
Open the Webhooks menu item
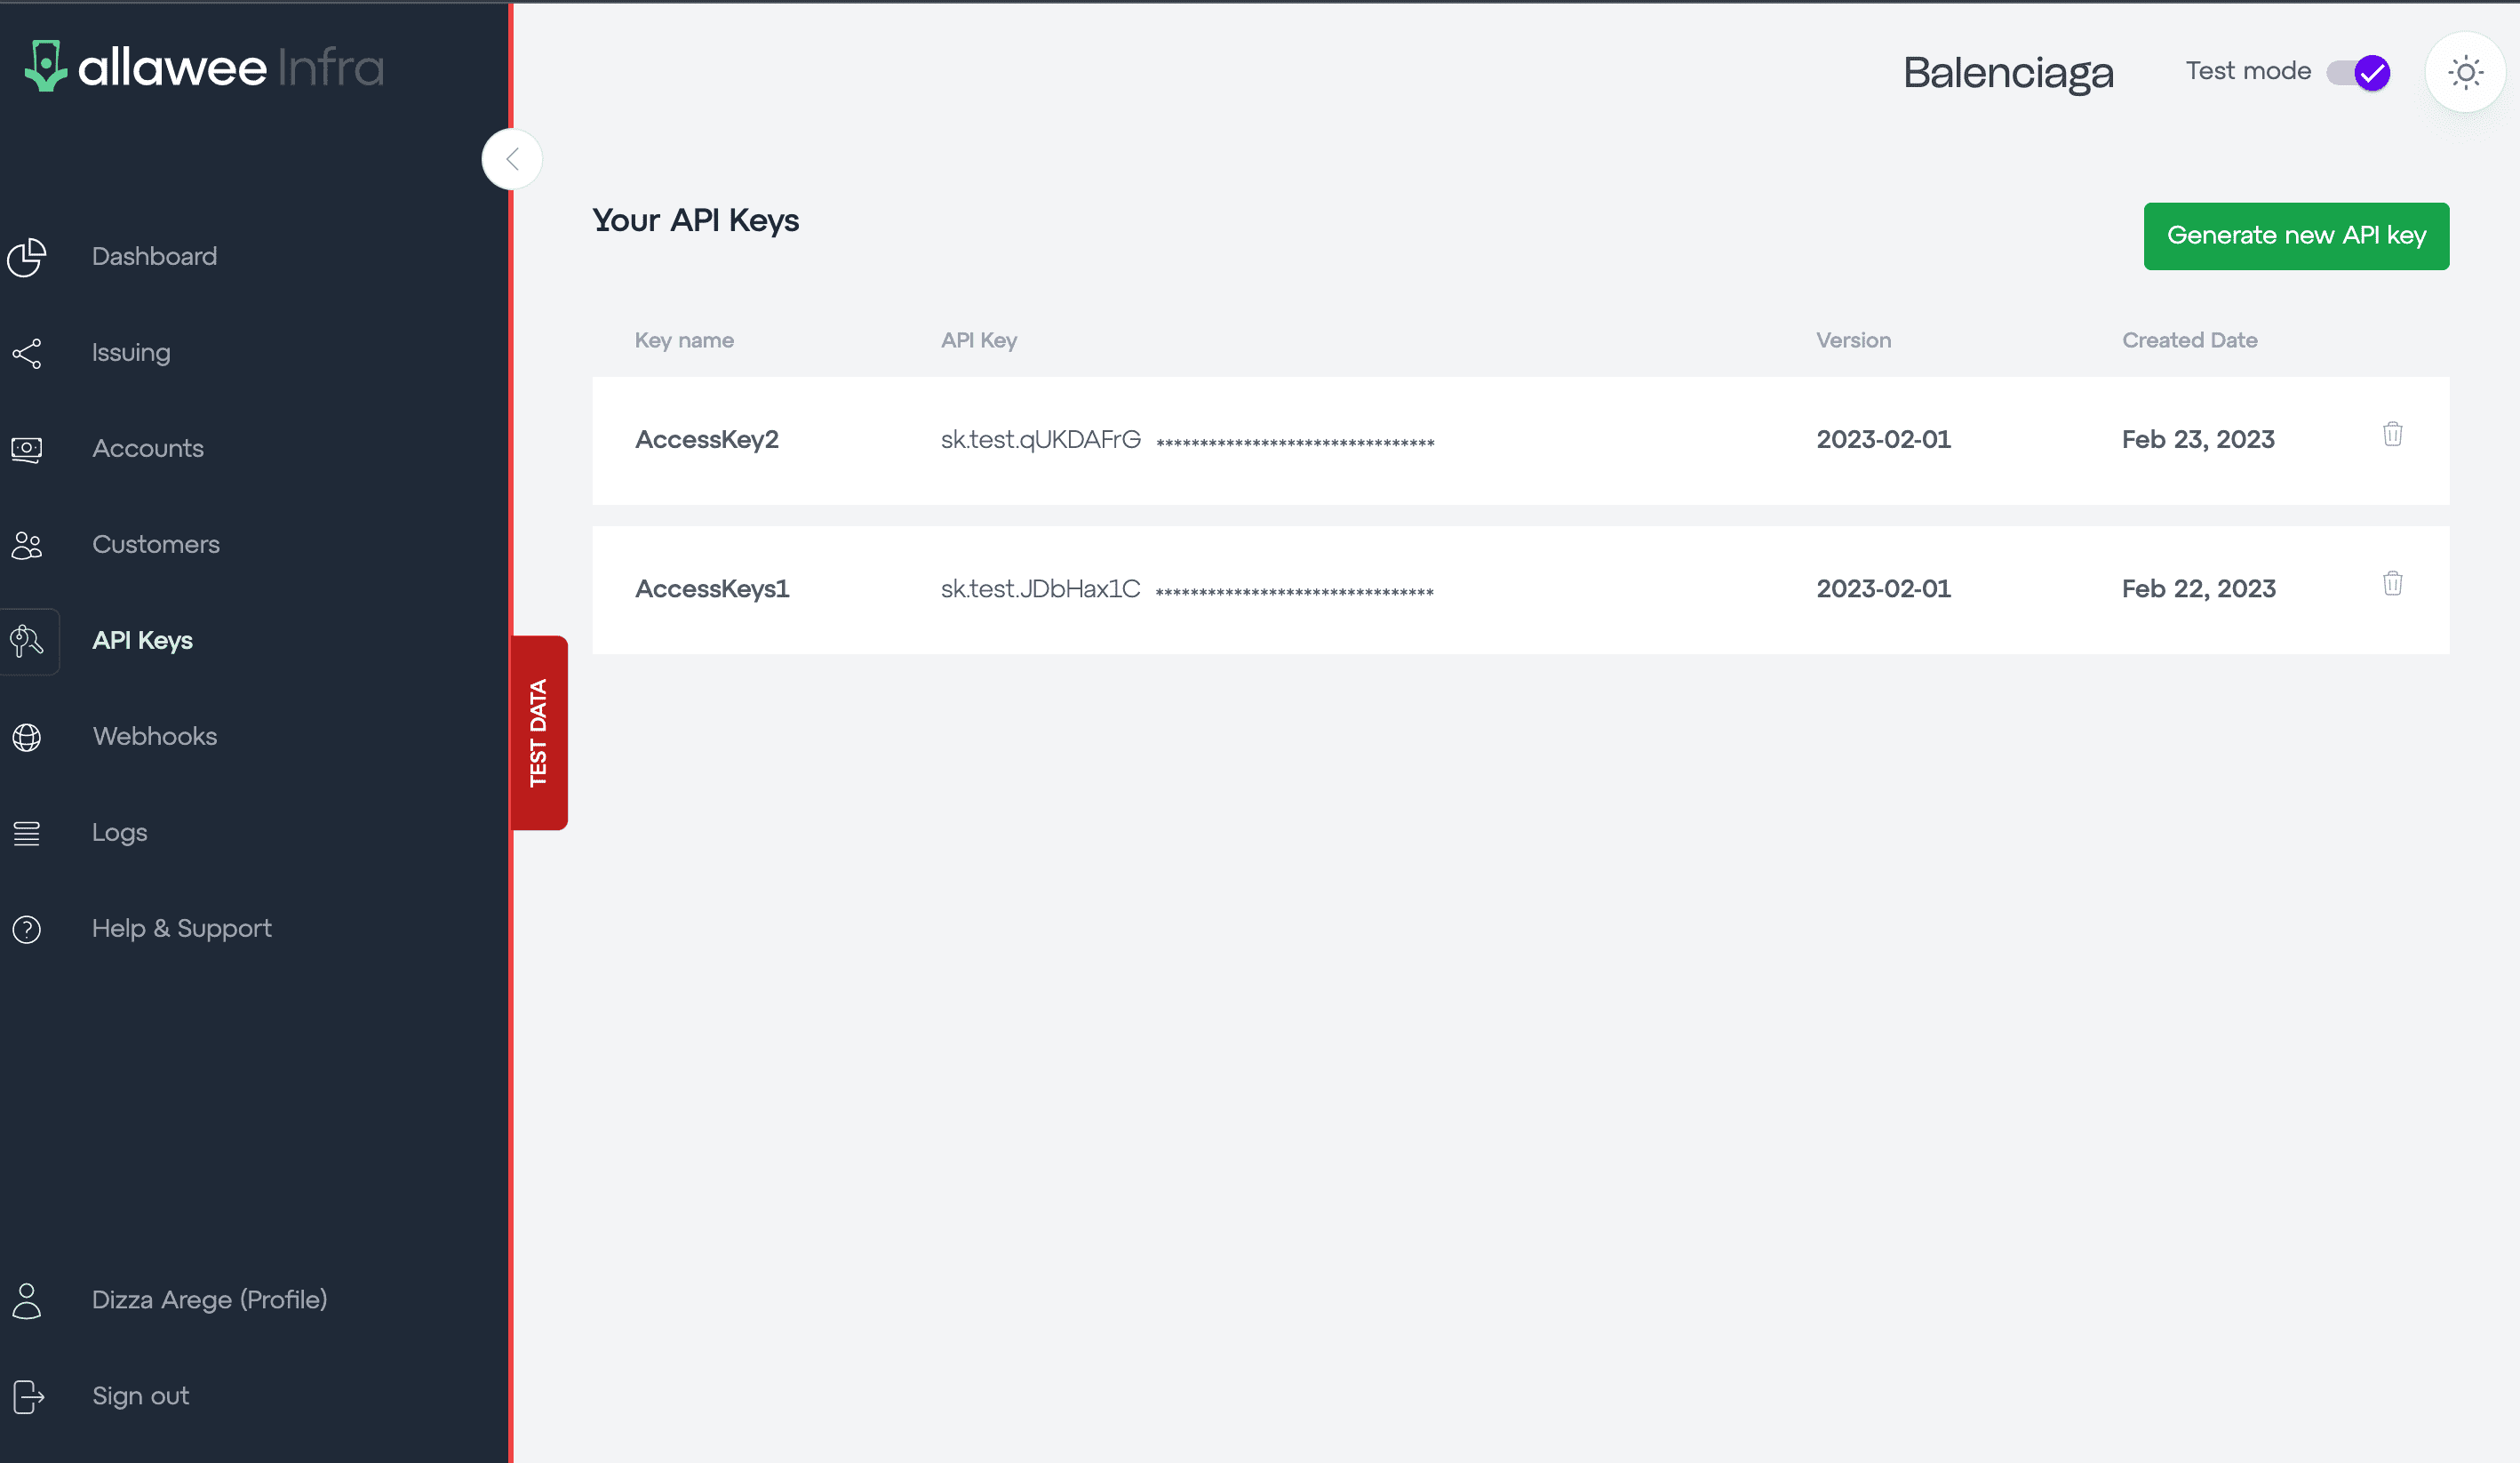click(x=154, y=737)
